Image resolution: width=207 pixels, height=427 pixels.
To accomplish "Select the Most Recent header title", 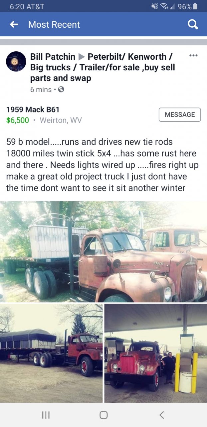I will click(x=54, y=24).
